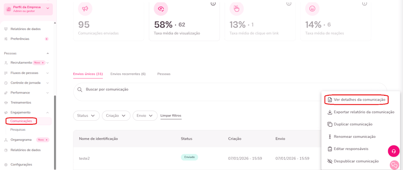Click info icon on Taxa média de reações card

[364, 3]
